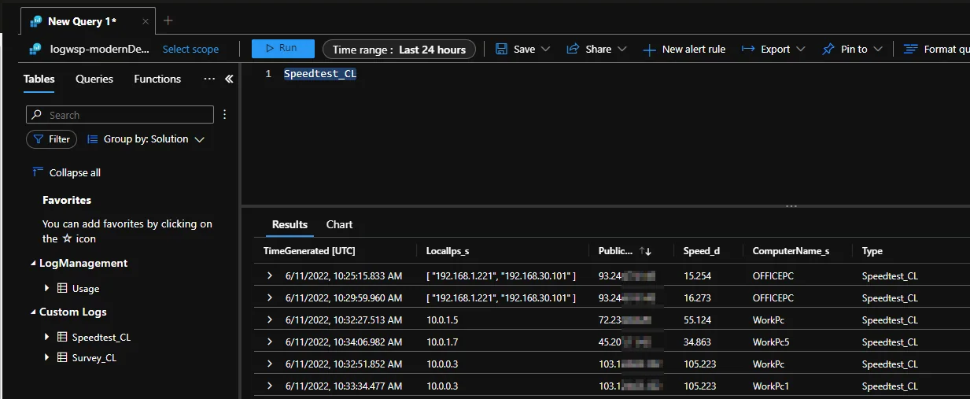
Task: Collapse the Custom Logs group
Action: 33,312
